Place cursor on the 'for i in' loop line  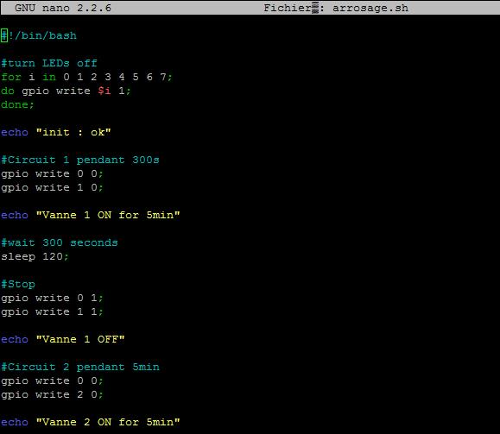tap(86, 77)
